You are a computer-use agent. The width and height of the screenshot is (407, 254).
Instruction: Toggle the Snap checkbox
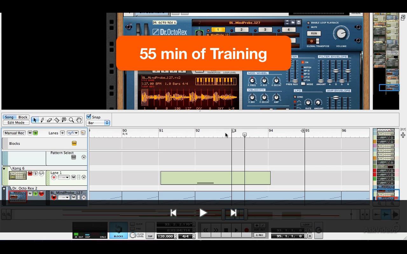click(x=89, y=117)
